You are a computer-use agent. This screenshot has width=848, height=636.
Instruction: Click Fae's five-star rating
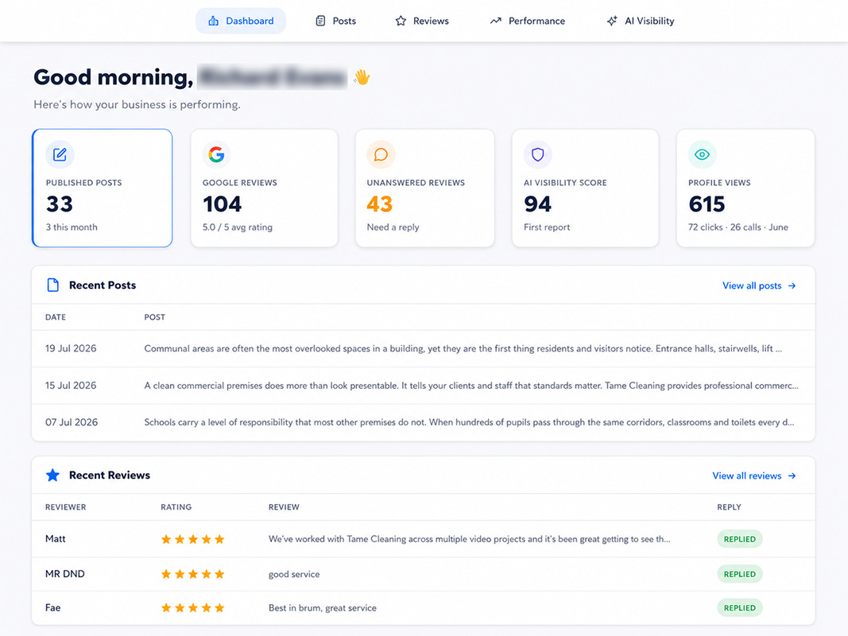click(192, 608)
